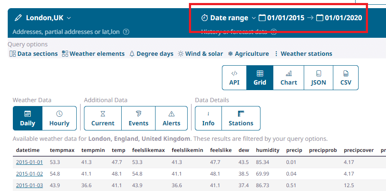Click the start date calendar icon
The image size is (386, 191).
[x=262, y=18]
